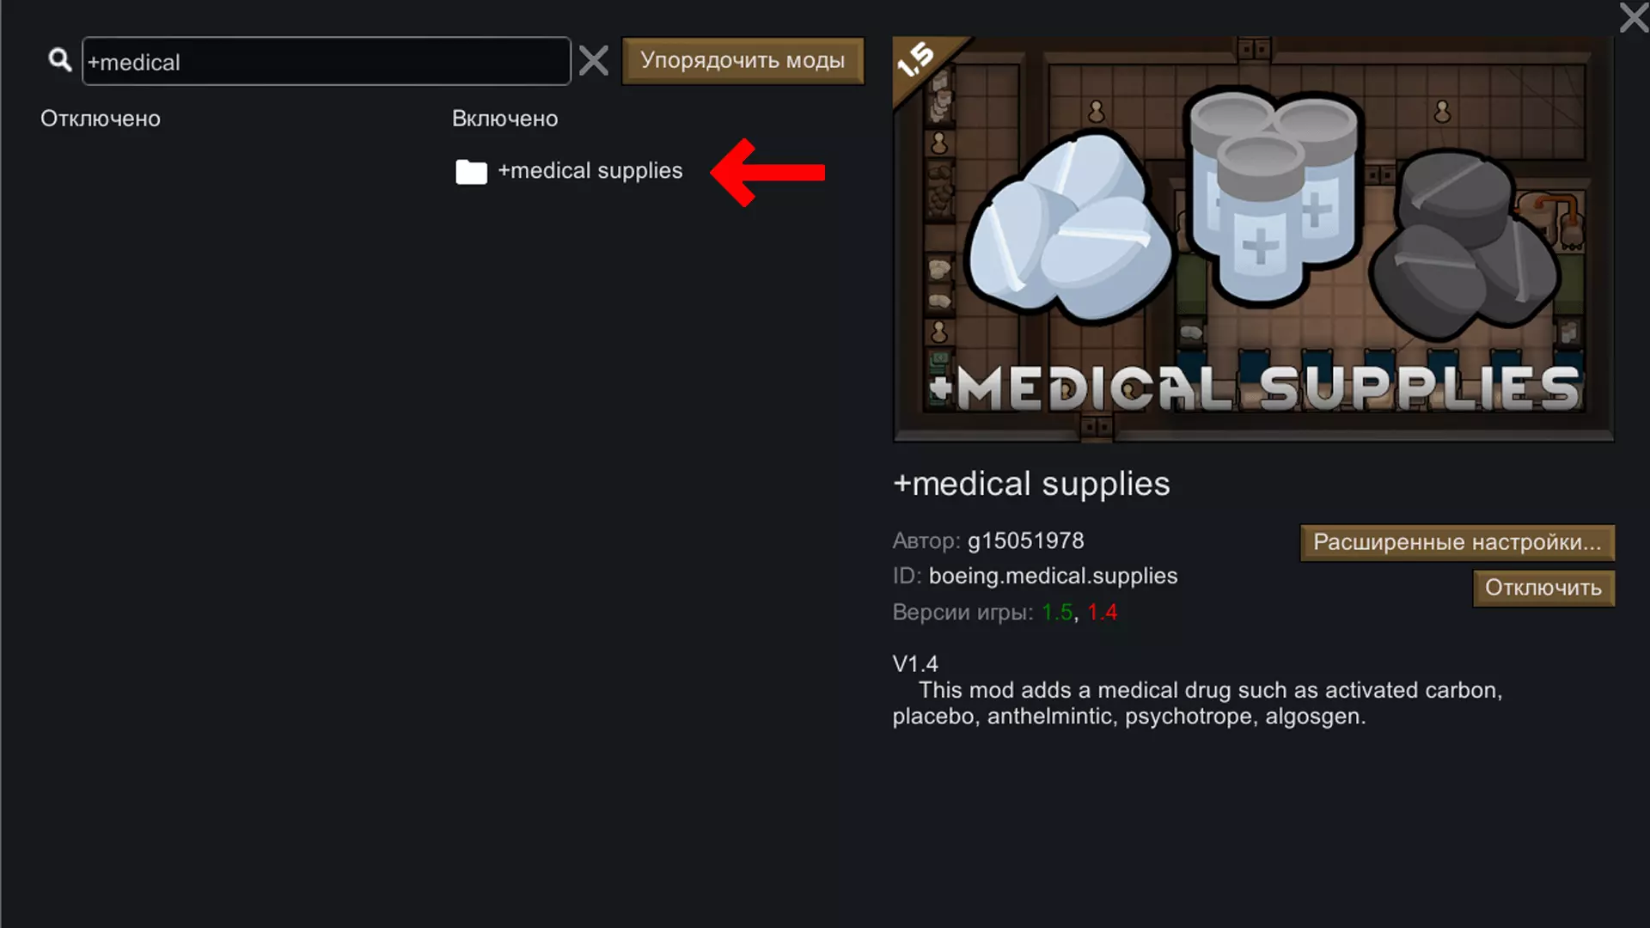Focus the +medical search input field
The width and height of the screenshot is (1650, 928).
pyautogui.click(x=327, y=61)
